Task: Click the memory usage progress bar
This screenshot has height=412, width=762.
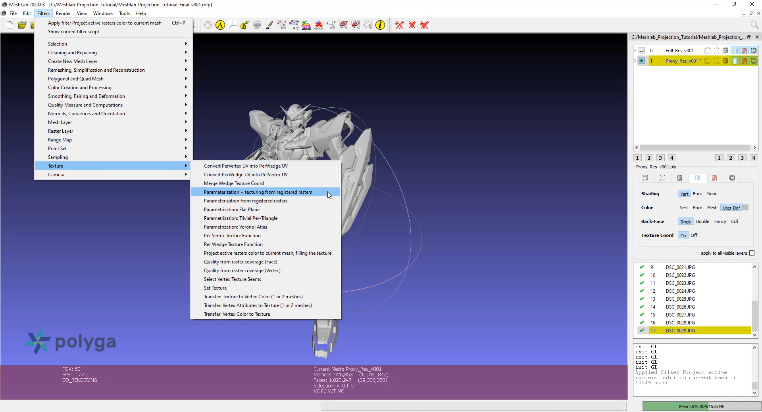Action: (701, 406)
